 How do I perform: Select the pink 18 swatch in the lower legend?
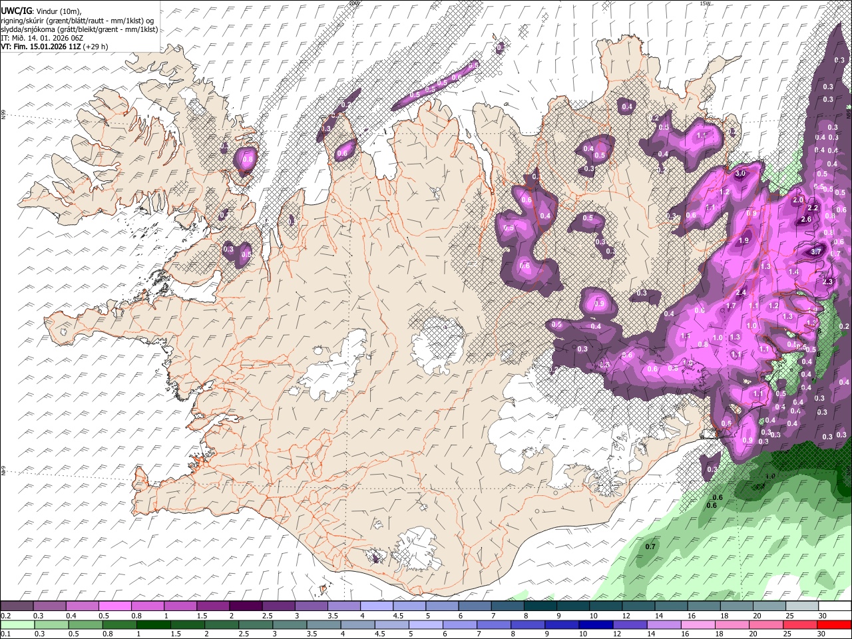click(732, 624)
